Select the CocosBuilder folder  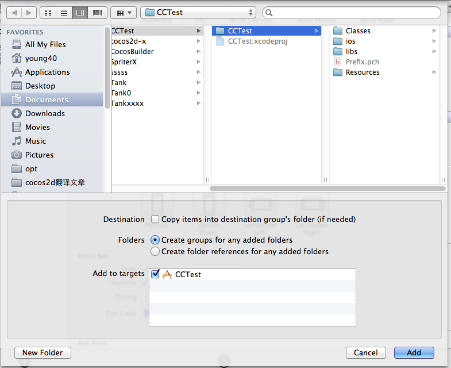[157, 52]
